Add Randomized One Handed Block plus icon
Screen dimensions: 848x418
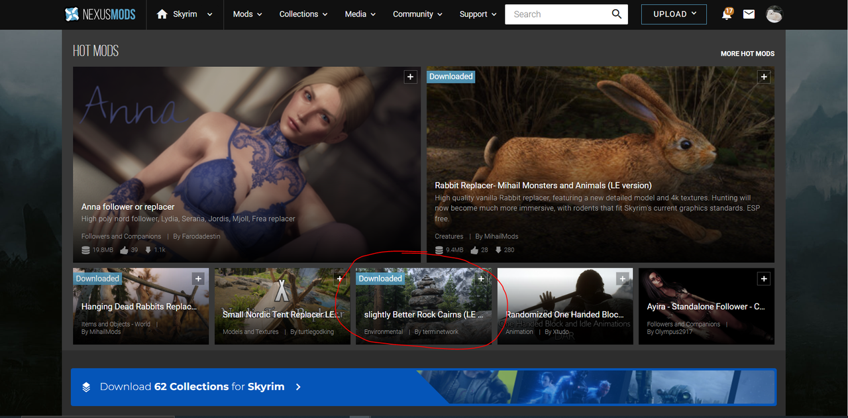(622, 279)
